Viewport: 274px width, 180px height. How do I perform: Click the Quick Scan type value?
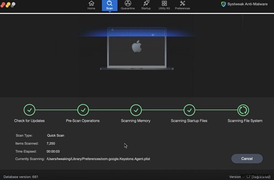(x=55, y=136)
